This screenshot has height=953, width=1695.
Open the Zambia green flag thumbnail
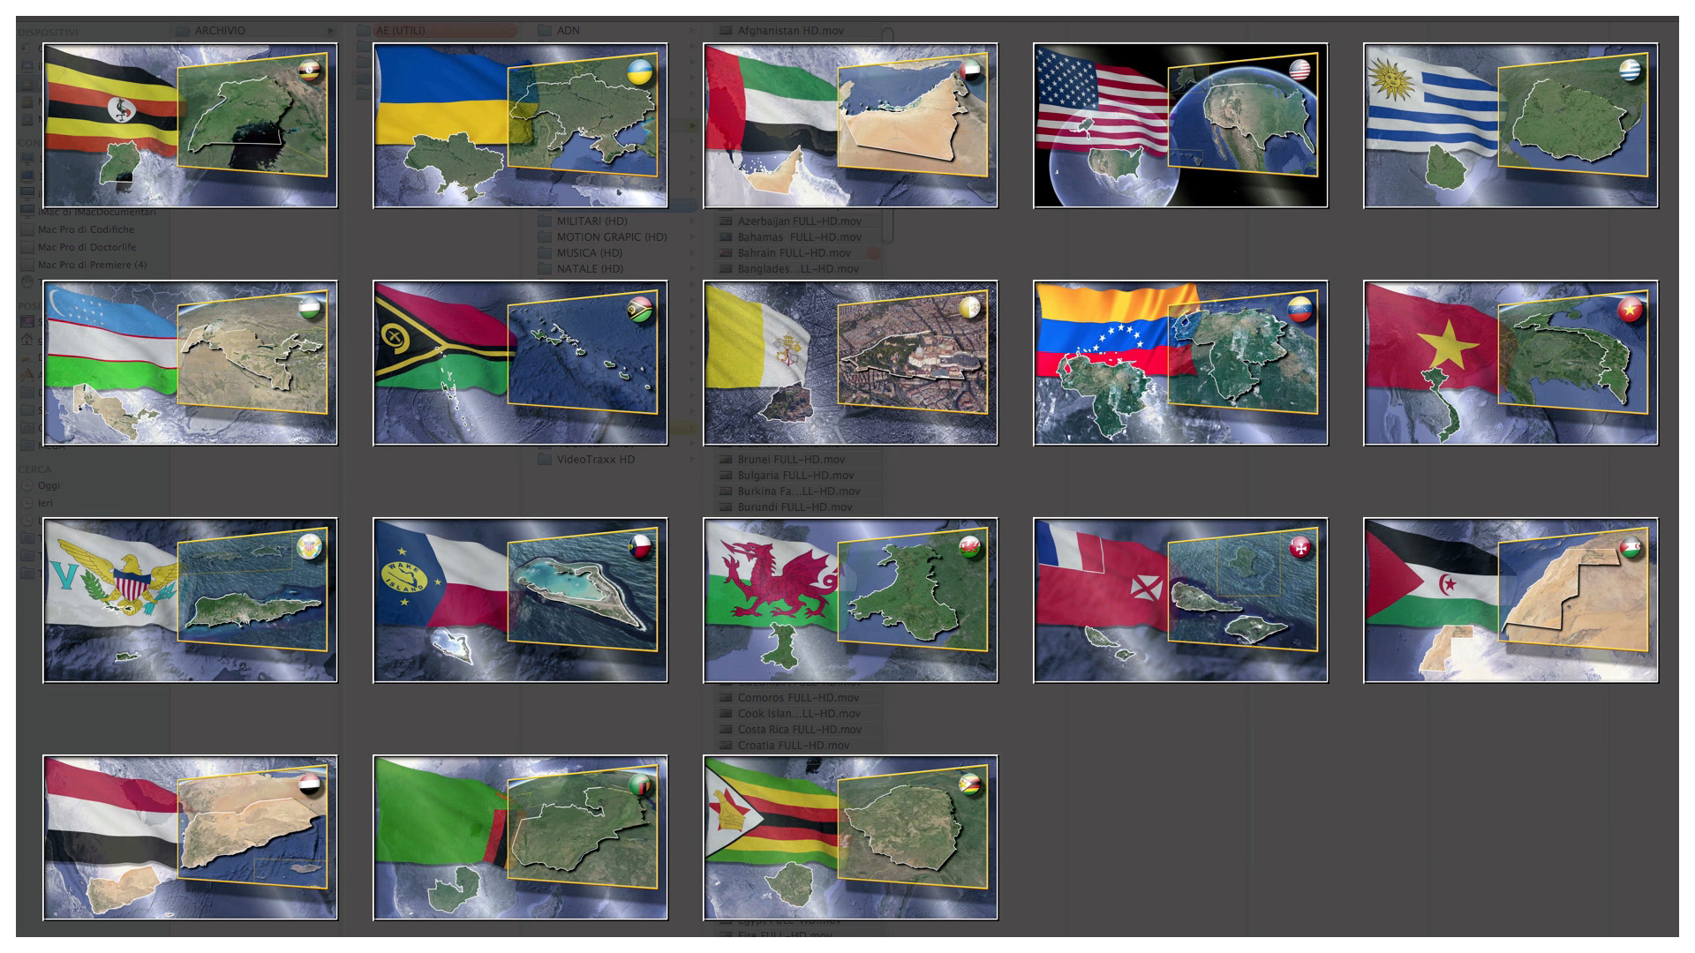(x=520, y=837)
